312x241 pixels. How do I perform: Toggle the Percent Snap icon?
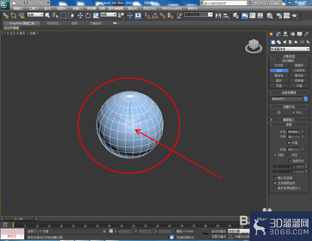pyautogui.click(x=163, y=15)
